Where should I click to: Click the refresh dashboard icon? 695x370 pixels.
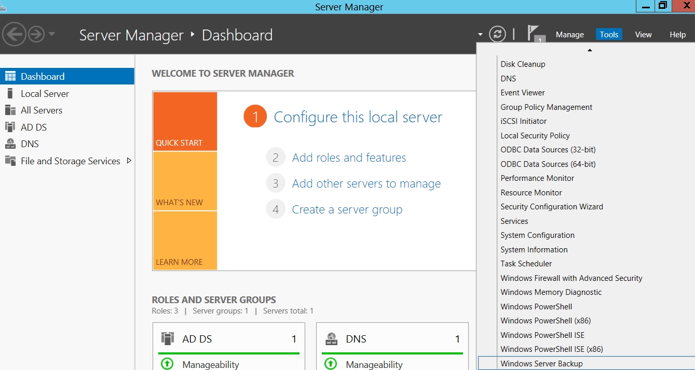[x=497, y=34]
